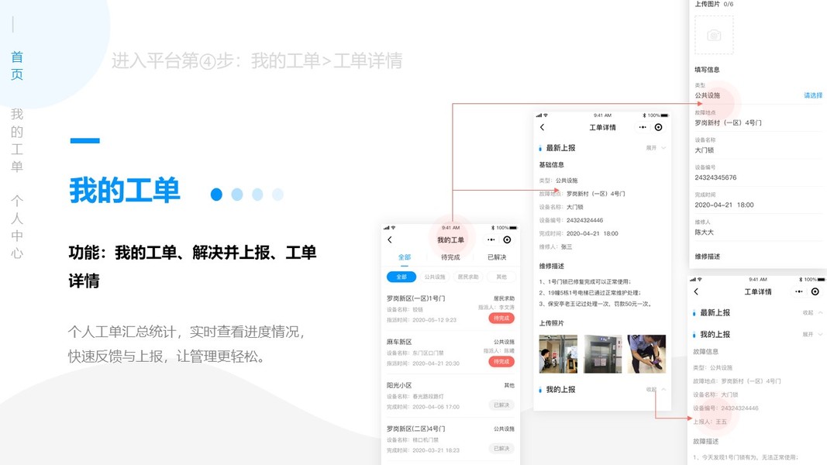Collapse 最新上报 in lower-right screen
Screen dimensions: 827x465
pyautogui.click(x=812, y=312)
